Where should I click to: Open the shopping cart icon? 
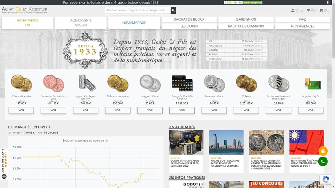click(x=321, y=10)
